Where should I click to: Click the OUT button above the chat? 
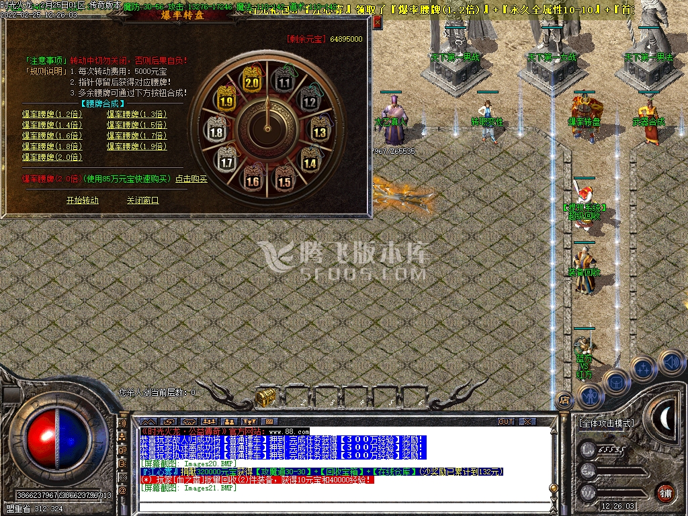tap(506, 422)
